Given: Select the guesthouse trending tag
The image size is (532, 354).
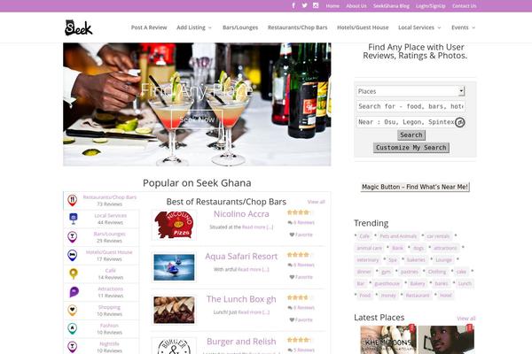Looking at the screenshot, I should pyautogui.click(x=387, y=283).
